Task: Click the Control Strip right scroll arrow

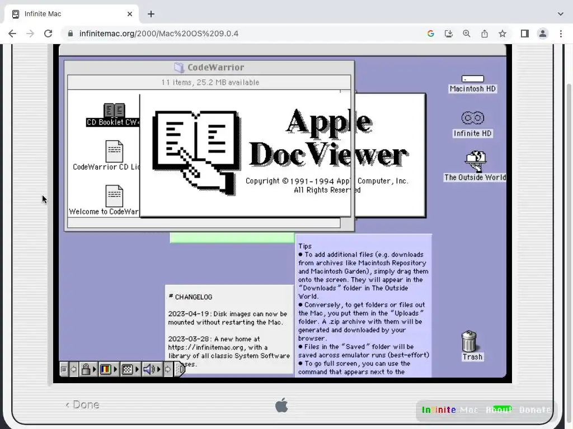Action: (167, 370)
